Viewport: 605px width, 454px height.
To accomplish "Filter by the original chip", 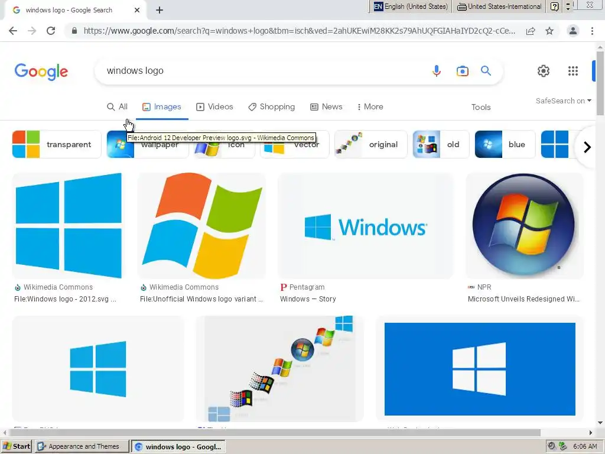I will tap(371, 144).
